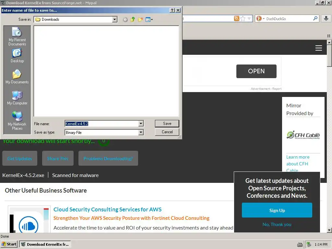Open the Windows Start menu
The image size is (332, 249).
tap(9, 244)
